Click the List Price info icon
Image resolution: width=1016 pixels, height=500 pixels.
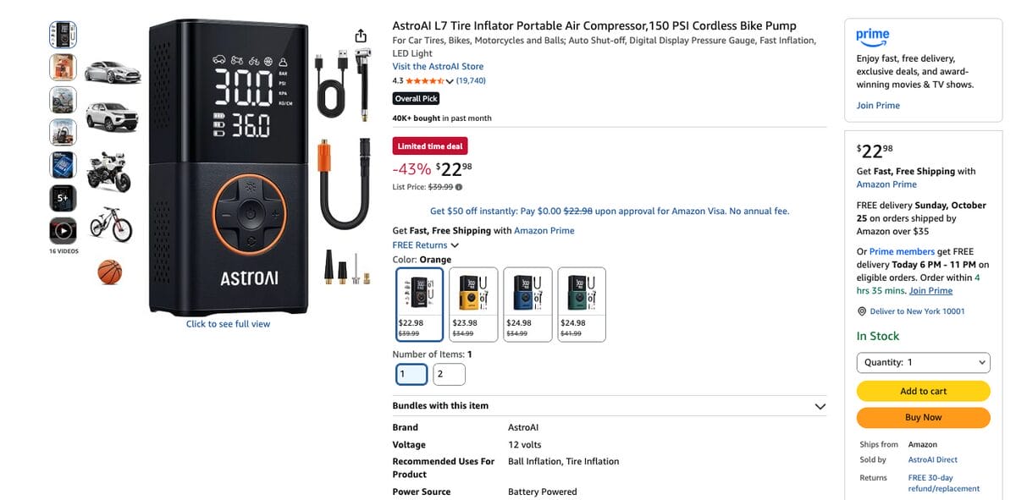(459, 187)
